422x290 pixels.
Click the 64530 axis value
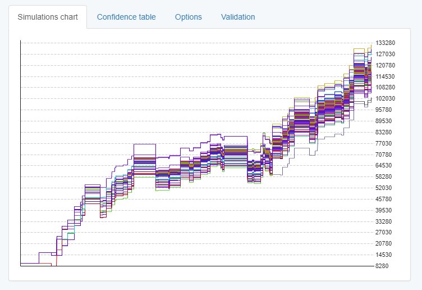click(384, 165)
